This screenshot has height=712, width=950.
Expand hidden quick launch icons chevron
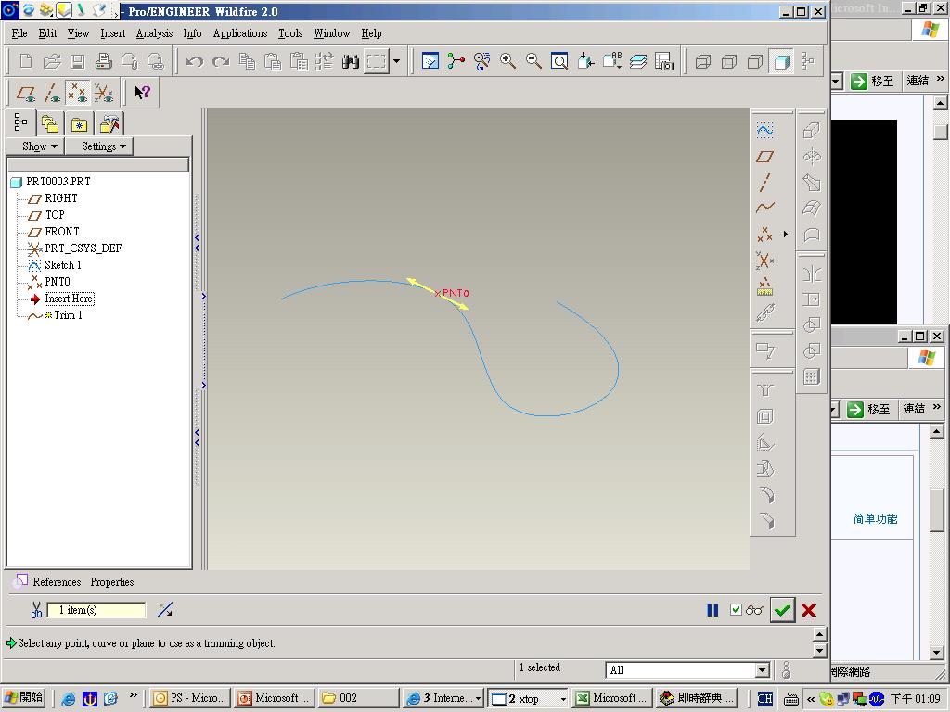pyautogui.click(x=134, y=695)
